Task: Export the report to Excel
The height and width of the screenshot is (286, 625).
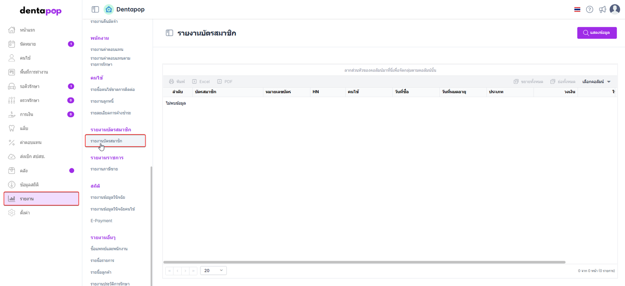Action: [x=201, y=82]
